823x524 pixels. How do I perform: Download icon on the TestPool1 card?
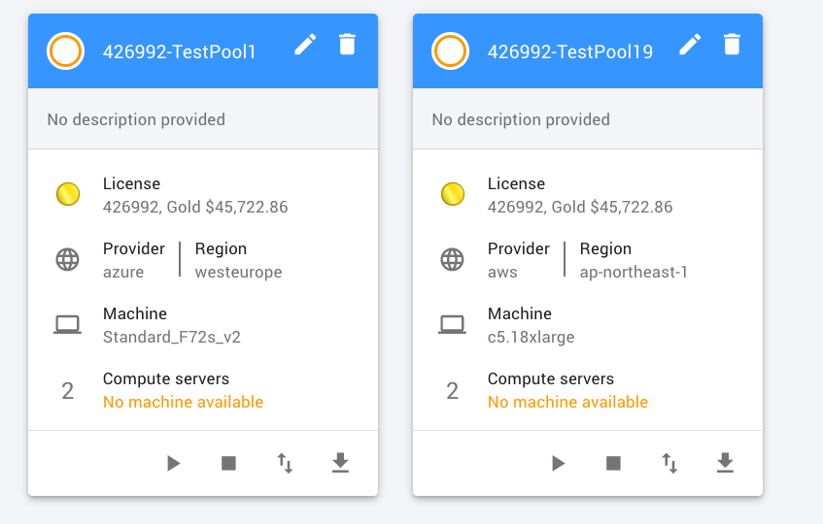pos(340,463)
